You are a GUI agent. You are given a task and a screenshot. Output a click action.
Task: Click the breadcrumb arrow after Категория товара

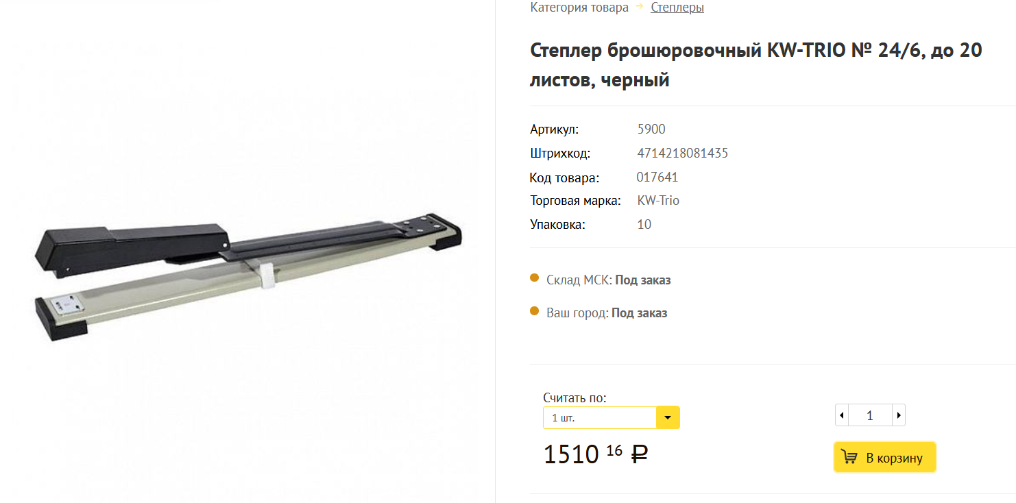point(640,6)
